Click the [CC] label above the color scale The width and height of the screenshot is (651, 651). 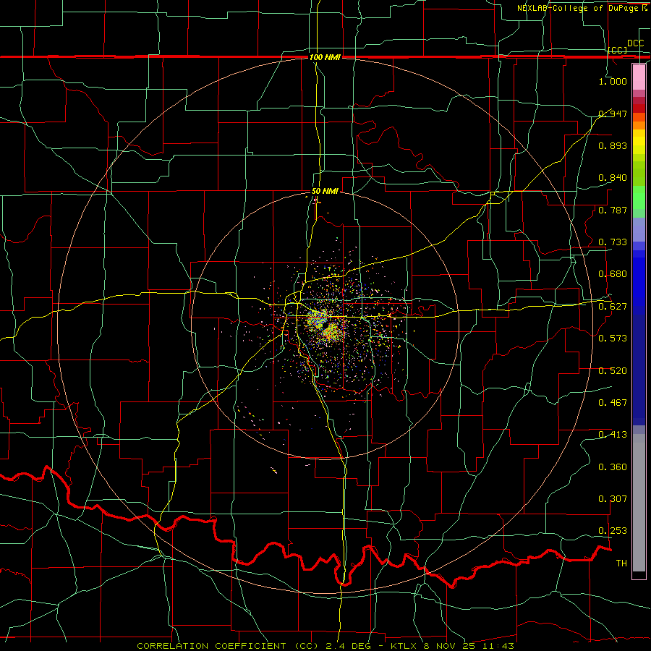point(618,50)
